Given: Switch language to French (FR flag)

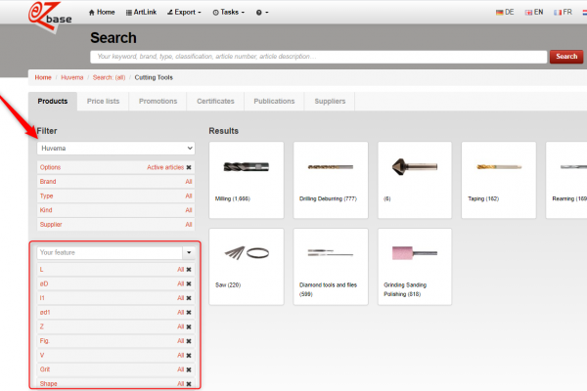Looking at the screenshot, I should point(562,12).
